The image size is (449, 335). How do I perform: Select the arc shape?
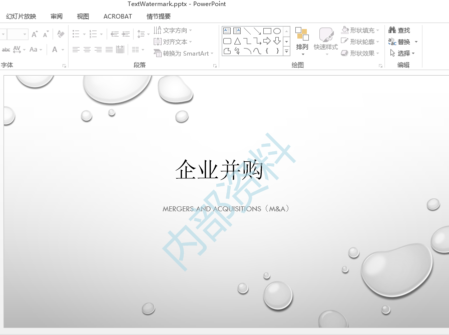(x=247, y=51)
